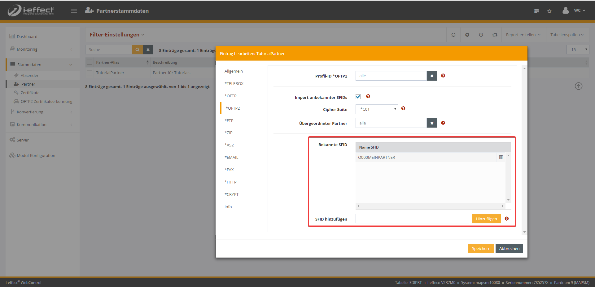Open the Tabellenspalten dropdown
Viewport: 595px width, 287px height.
coord(567,35)
